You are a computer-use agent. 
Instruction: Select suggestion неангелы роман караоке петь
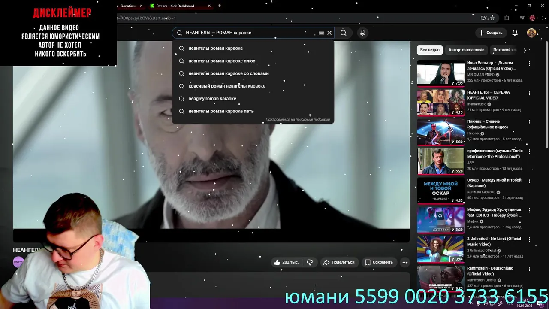253,111
